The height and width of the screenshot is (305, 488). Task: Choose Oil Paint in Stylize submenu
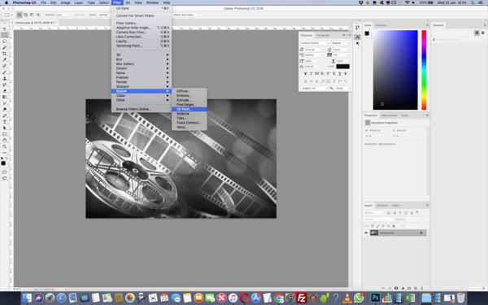190,109
